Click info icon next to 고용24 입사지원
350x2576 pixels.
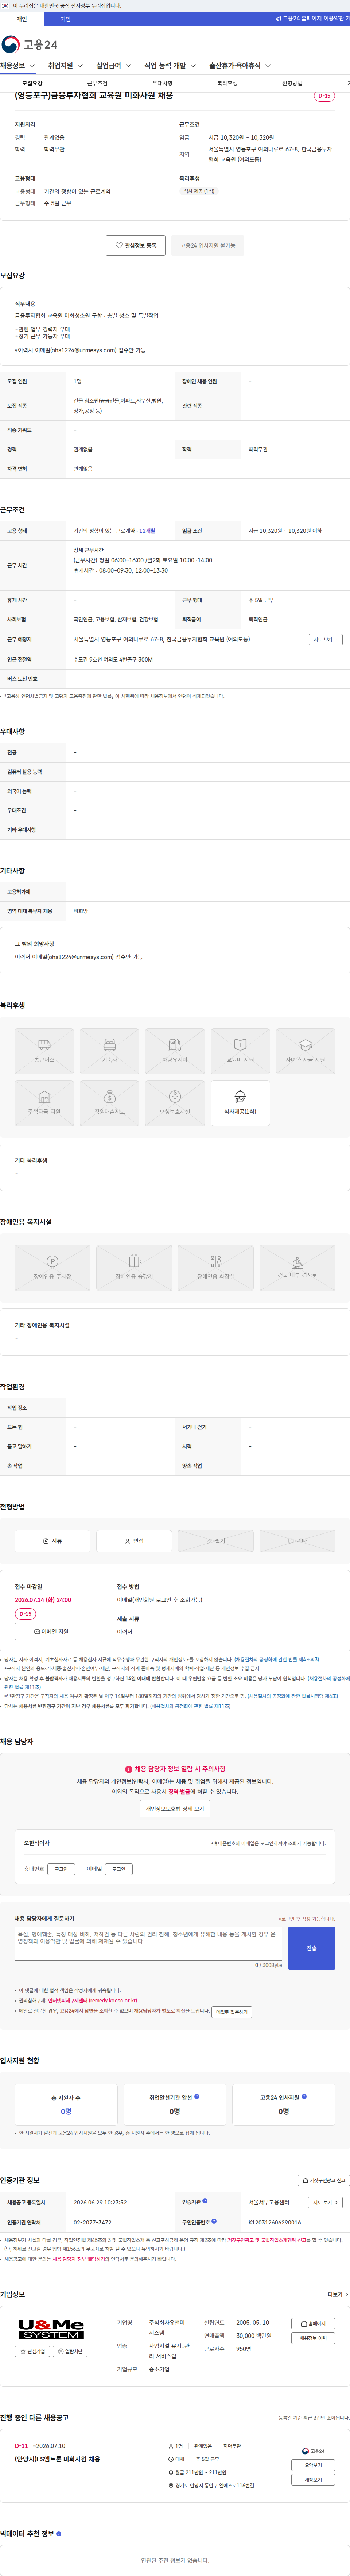tap(304, 2096)
